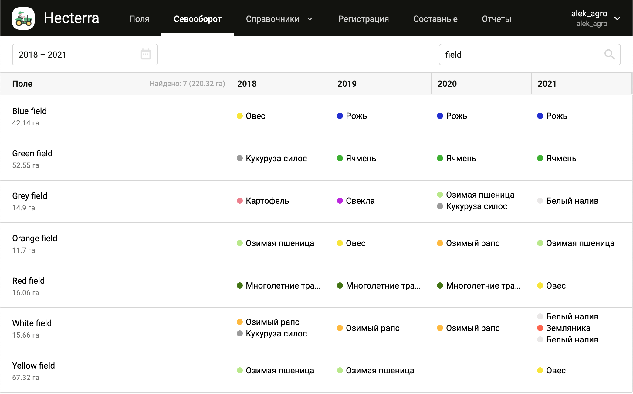Go to the Регистрация section

363,19
